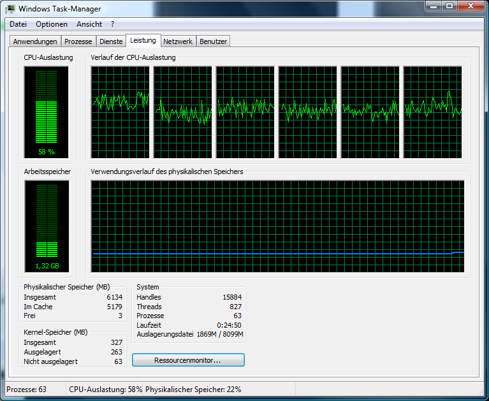Image resolution: width=489 pixels, height=401 pixels.
Task: Click the sixth CPU core history graph
Action: click(432, 112)
